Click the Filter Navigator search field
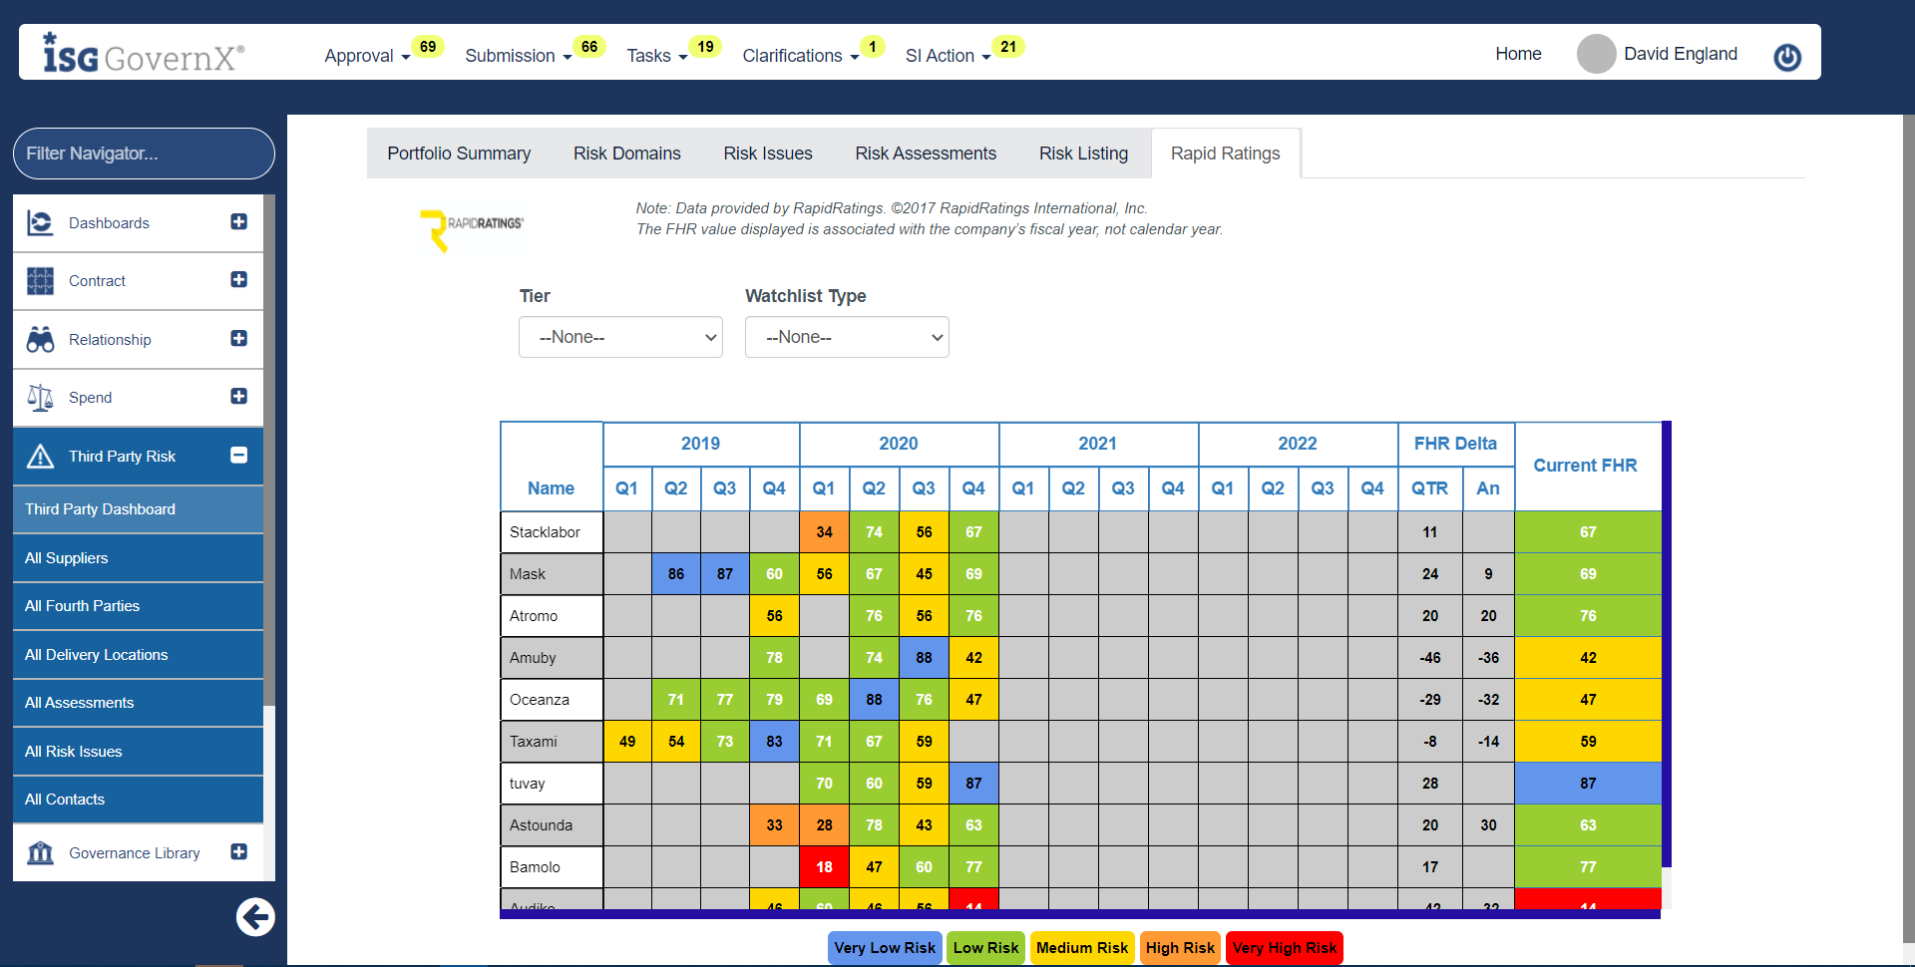The width and height of the screenshot is (1915, 967). [144, 154]
